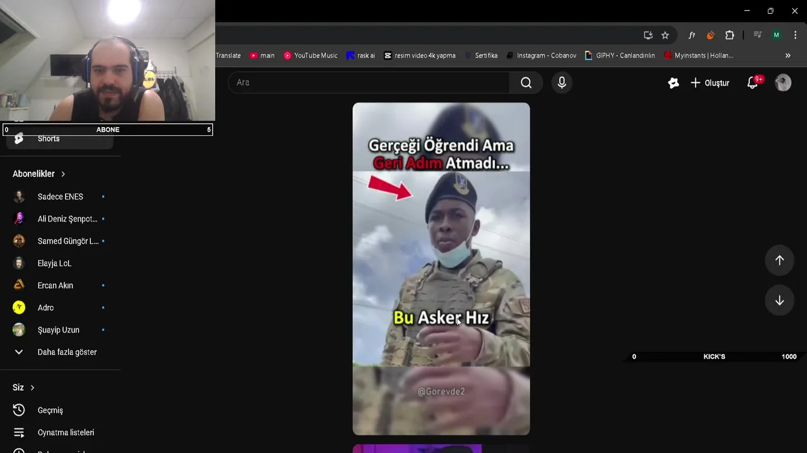Open Ercan Akın channel avatar
This screenshot has width=807, height=453.
tap(19, 285)
